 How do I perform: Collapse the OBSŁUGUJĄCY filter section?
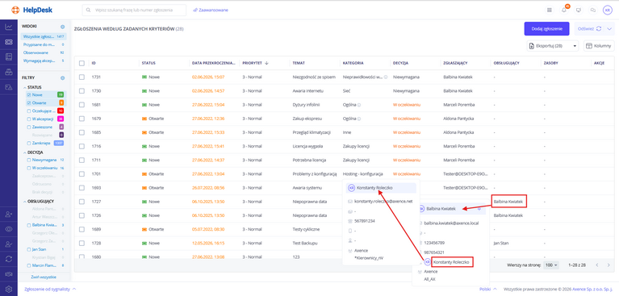tap(24, 202)
